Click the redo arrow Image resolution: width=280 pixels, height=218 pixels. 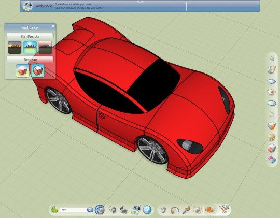(123, 210)
